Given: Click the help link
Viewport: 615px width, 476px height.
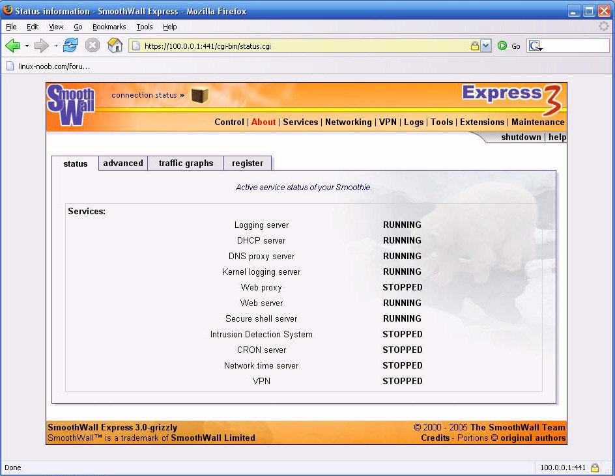Looking at the screenshot, I should (x=557, y=137).
